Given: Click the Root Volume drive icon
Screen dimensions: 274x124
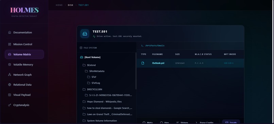Looking at the screenshot, I should click(82, 57).
